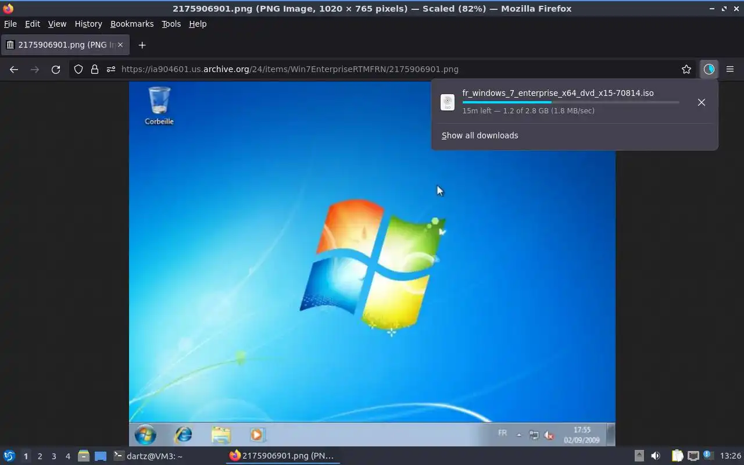Screen dimensions: 744x465
Task: Open the file manager from the panel
Action: pyautogui.click(x=83, y=456)
